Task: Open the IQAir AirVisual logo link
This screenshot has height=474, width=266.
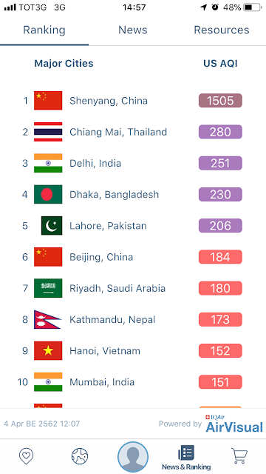Action: click(234, 424)
